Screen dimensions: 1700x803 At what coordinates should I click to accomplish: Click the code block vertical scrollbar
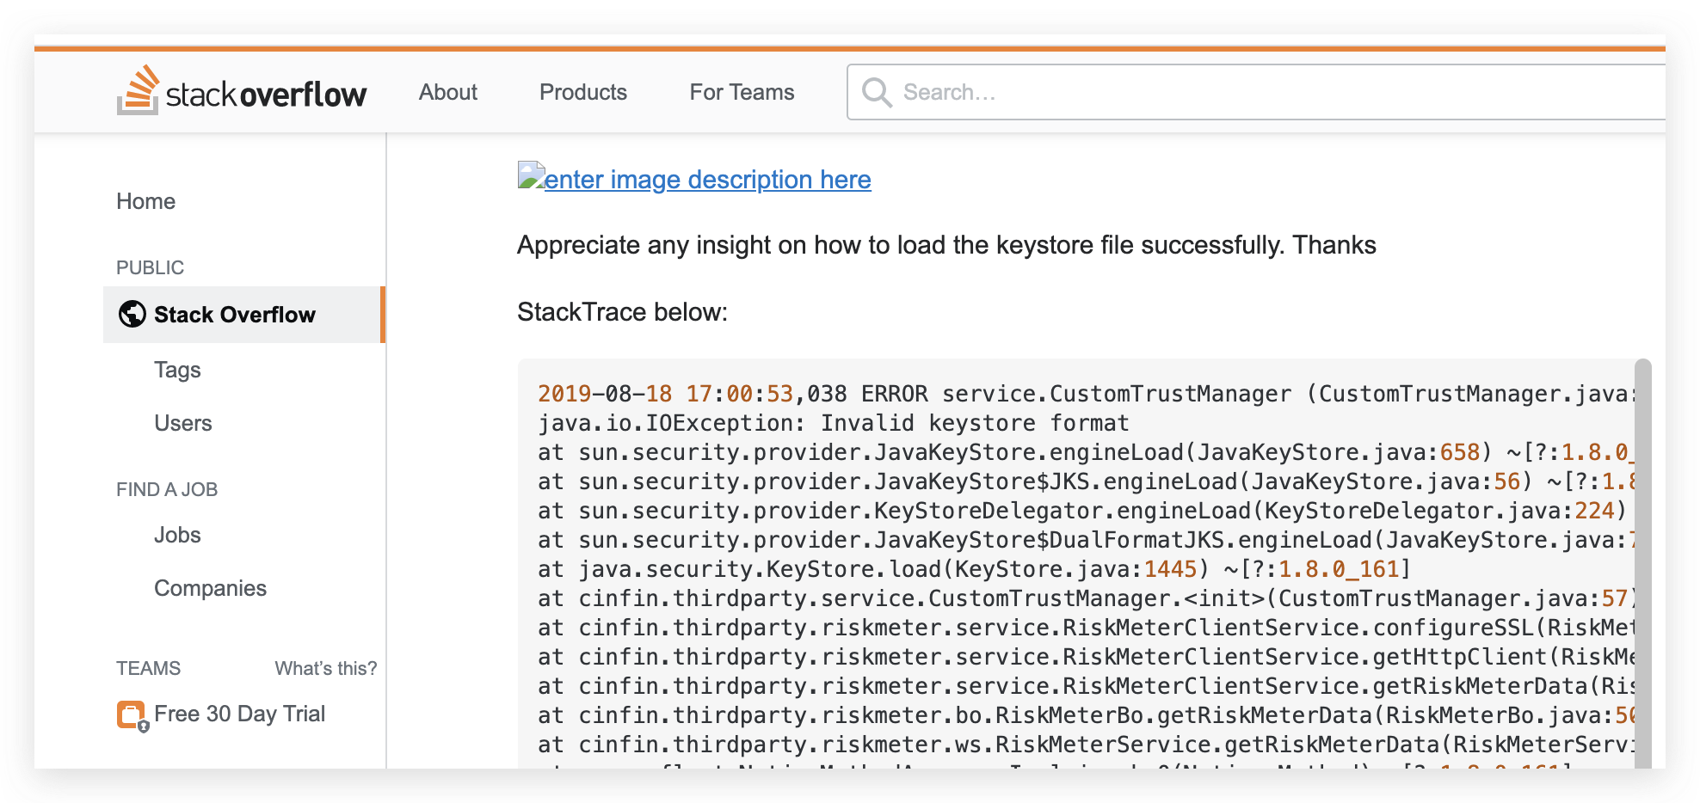(x=1643, y=563)
